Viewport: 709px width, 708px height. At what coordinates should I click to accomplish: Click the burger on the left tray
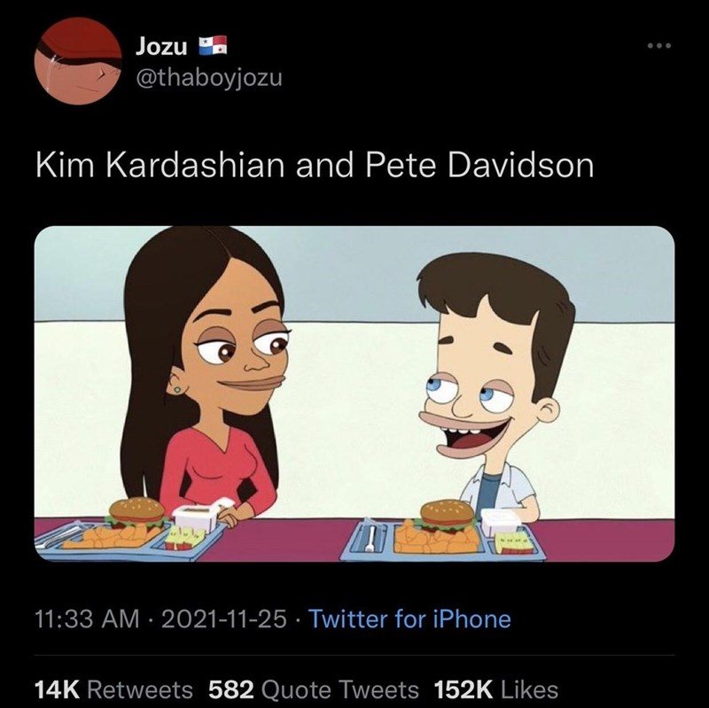[x=137, y=513]
